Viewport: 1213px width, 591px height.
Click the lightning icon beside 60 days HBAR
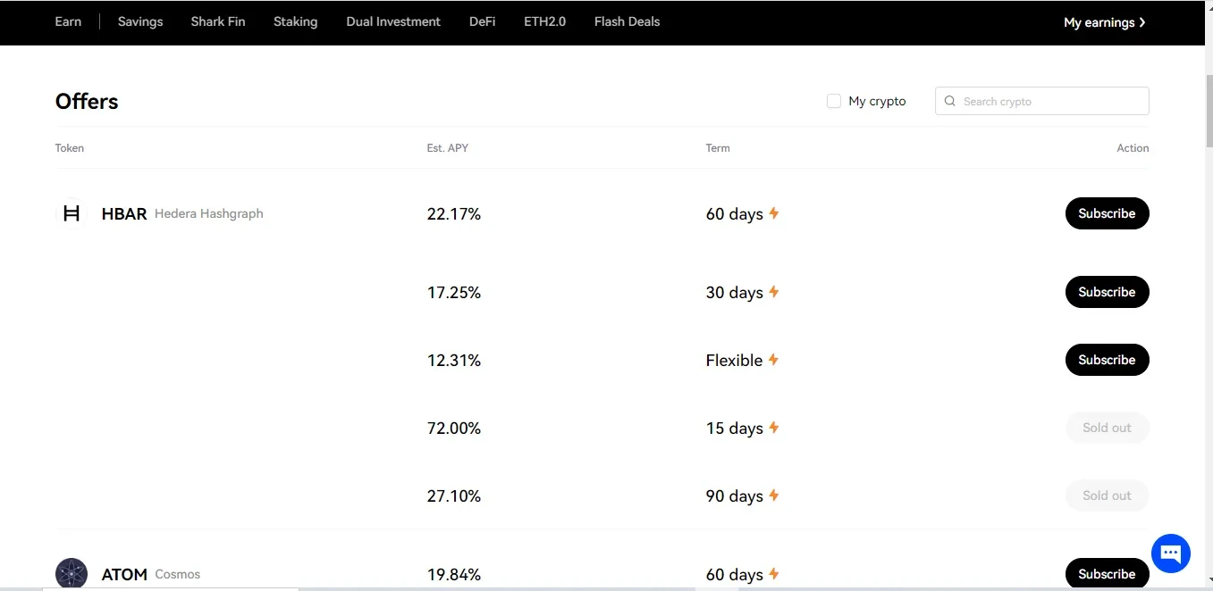pos(774,213)
